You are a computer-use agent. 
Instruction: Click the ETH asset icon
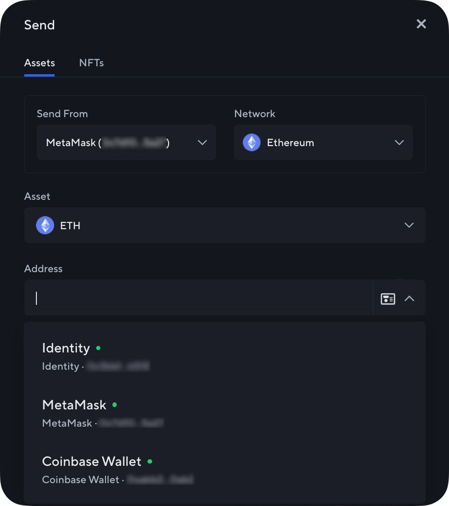coord(45,225)
